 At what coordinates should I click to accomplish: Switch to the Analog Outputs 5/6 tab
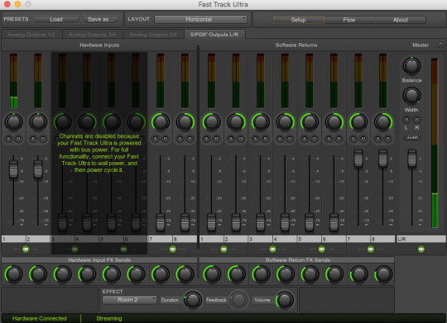click(x=153, y=35)
